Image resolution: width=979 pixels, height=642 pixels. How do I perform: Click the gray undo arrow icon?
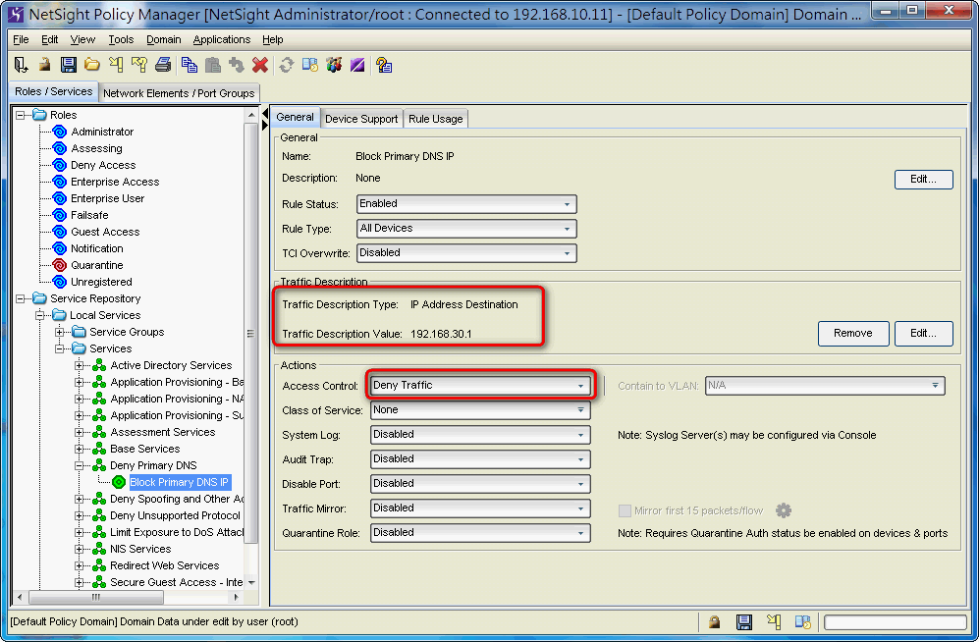click(237, 65)
